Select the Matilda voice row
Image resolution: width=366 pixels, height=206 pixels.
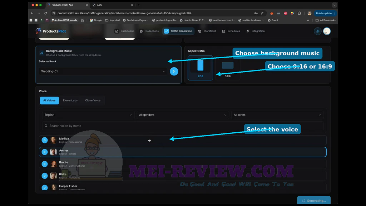183,140
